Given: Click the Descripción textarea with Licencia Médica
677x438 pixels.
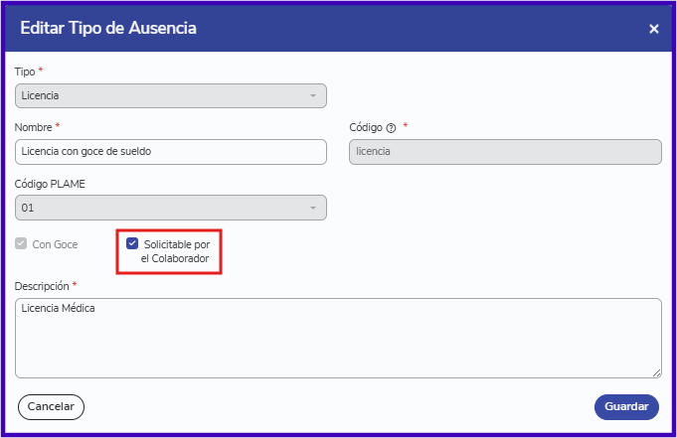Looking at the screenshot, I should click(338, 339).
